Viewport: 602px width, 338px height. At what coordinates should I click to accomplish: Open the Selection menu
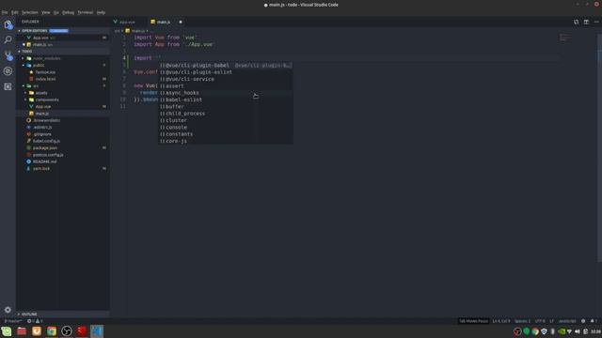(29, 12)
